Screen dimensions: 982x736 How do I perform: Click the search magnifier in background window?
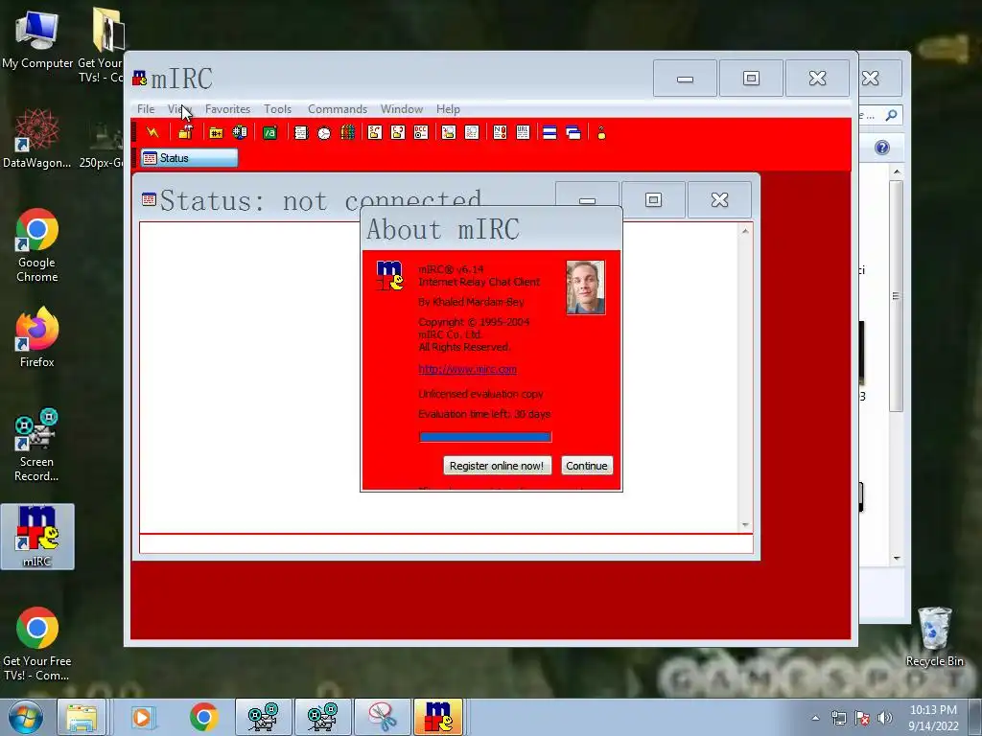[x=891, y=115]
